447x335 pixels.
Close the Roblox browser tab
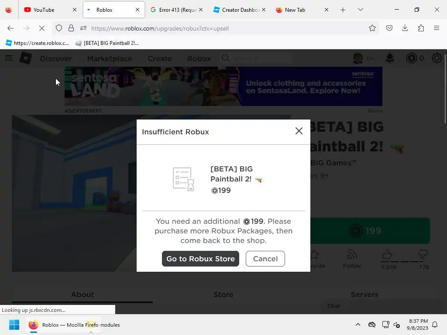tap(138, 10)
